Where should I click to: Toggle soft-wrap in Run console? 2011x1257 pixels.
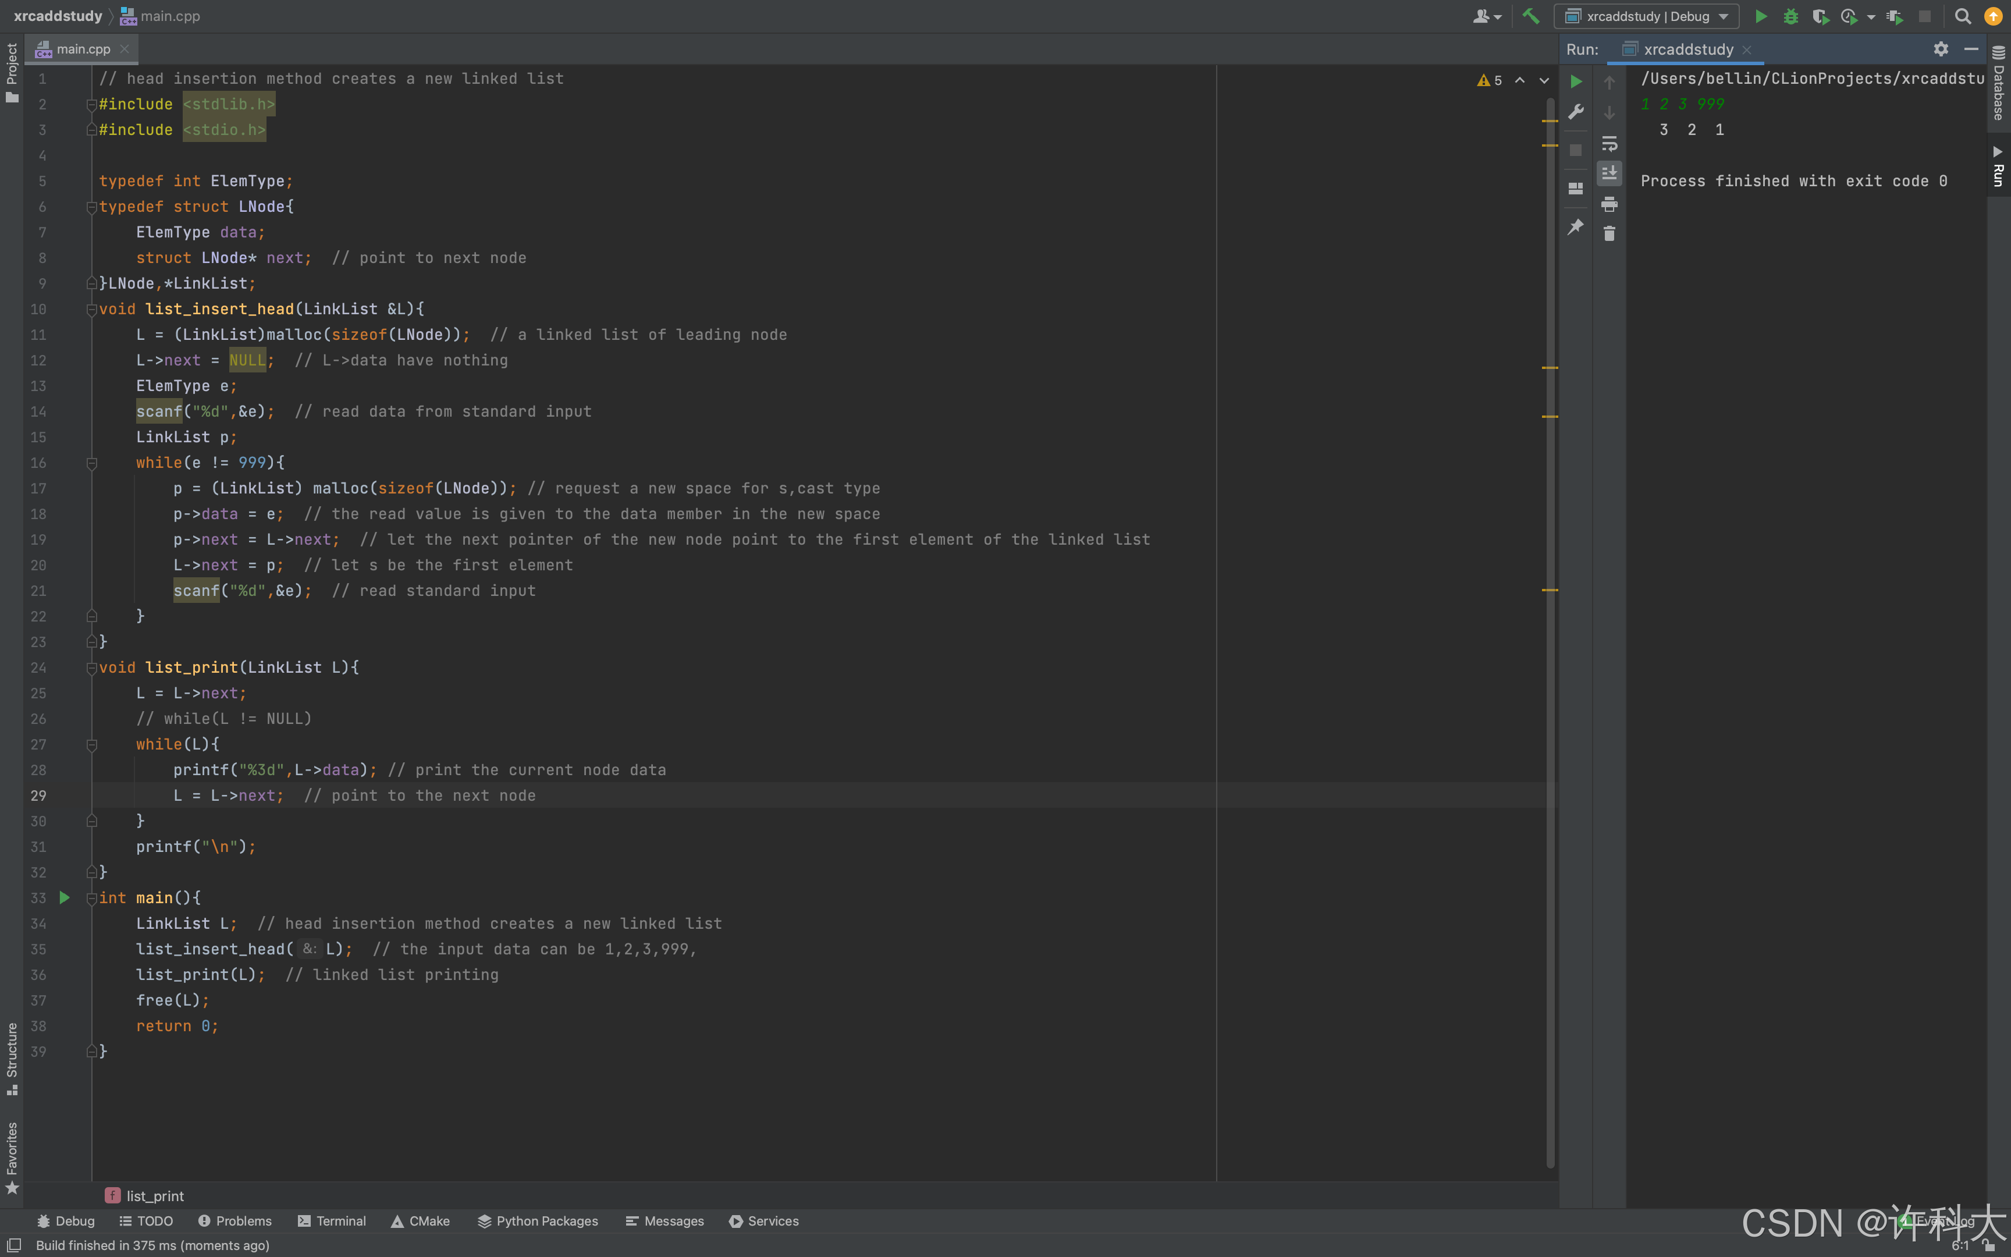pos(1609,143)
